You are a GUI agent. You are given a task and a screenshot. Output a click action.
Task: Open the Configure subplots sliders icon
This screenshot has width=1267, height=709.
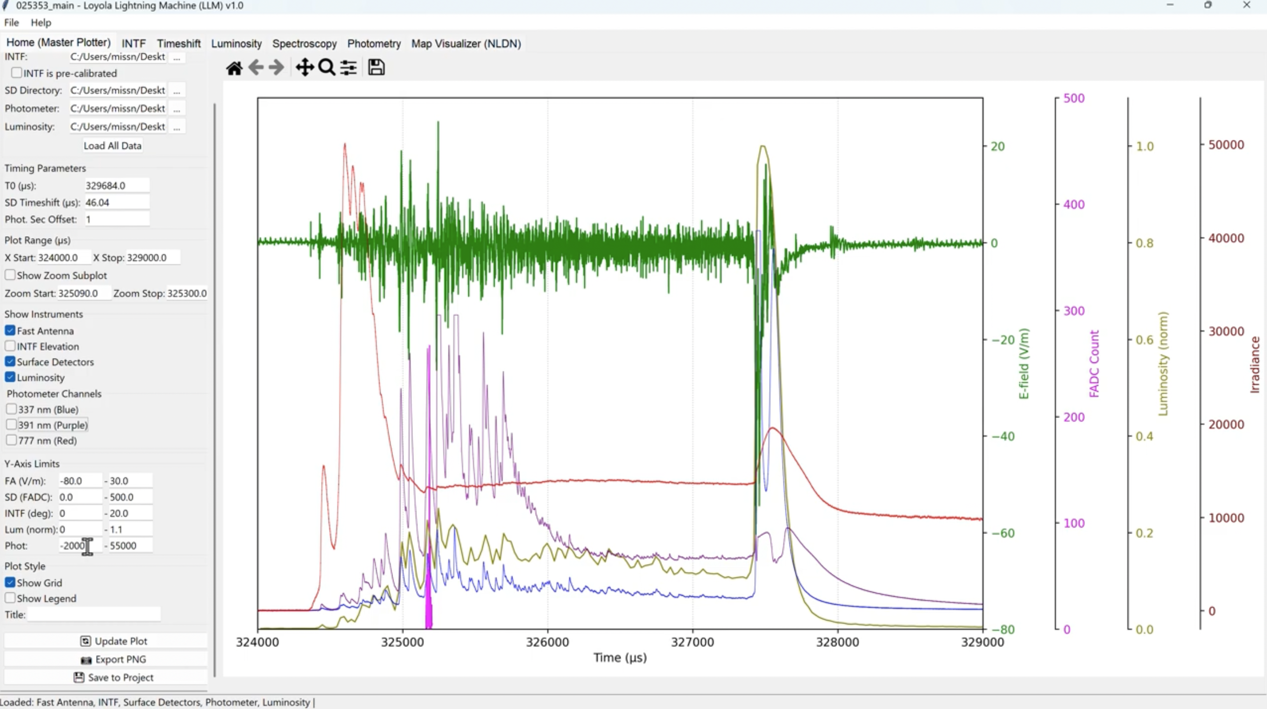[349, 68]
